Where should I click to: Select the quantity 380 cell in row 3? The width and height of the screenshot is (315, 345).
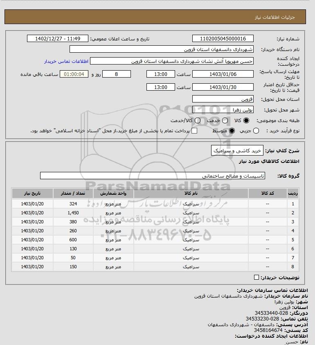click(73, 222)
